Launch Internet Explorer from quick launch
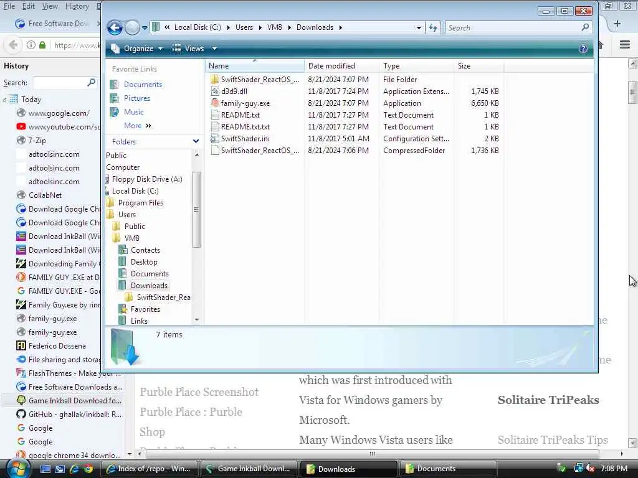Image resolution: width=638 pixels, height=478 pixels. point(74,469)
